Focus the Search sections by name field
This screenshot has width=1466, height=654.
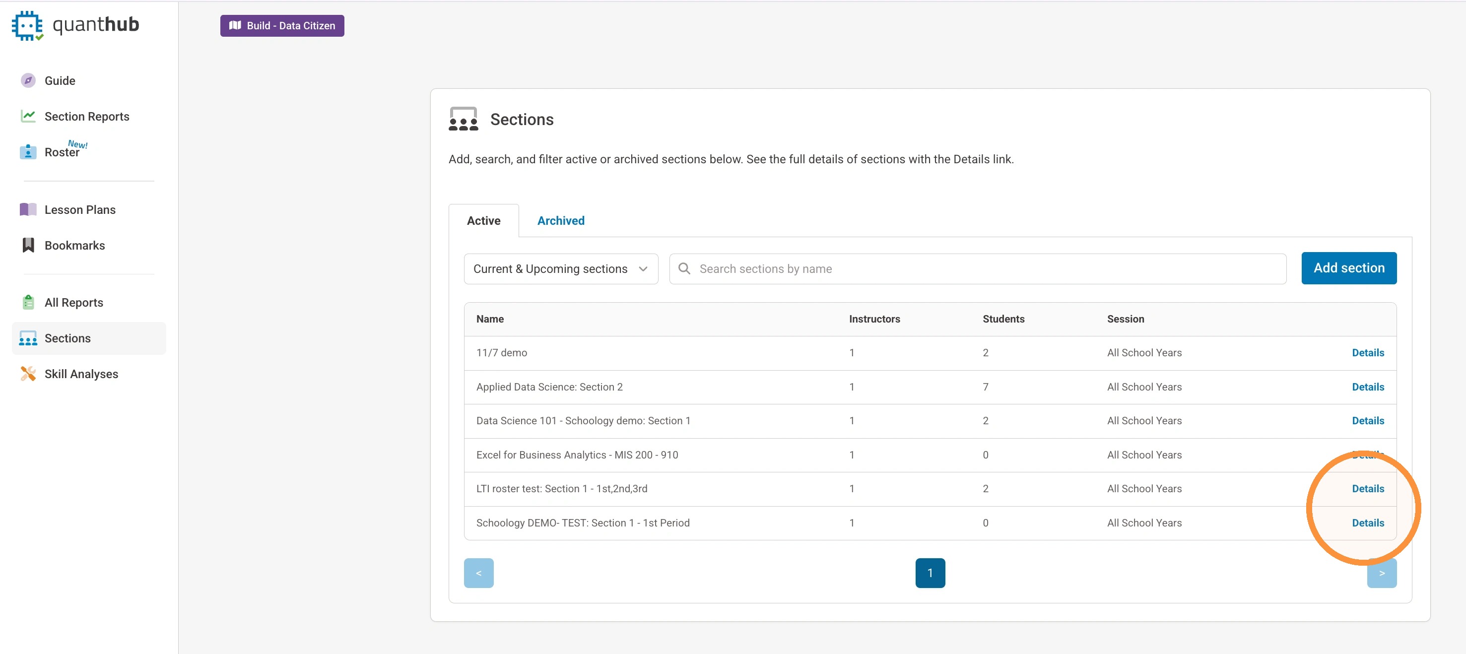[978, 268]
